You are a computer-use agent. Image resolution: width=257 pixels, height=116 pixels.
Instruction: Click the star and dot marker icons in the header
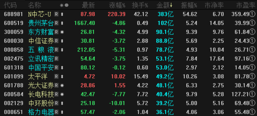point(64,5)
